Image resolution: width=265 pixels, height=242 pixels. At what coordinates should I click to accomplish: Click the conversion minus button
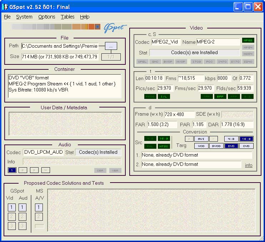point(214,139)
